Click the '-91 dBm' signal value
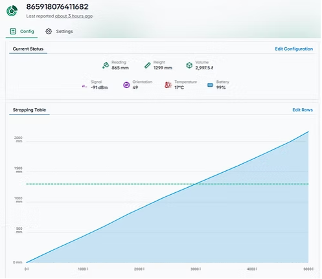Viewport: 322px width, 279px height. (99, 87)
